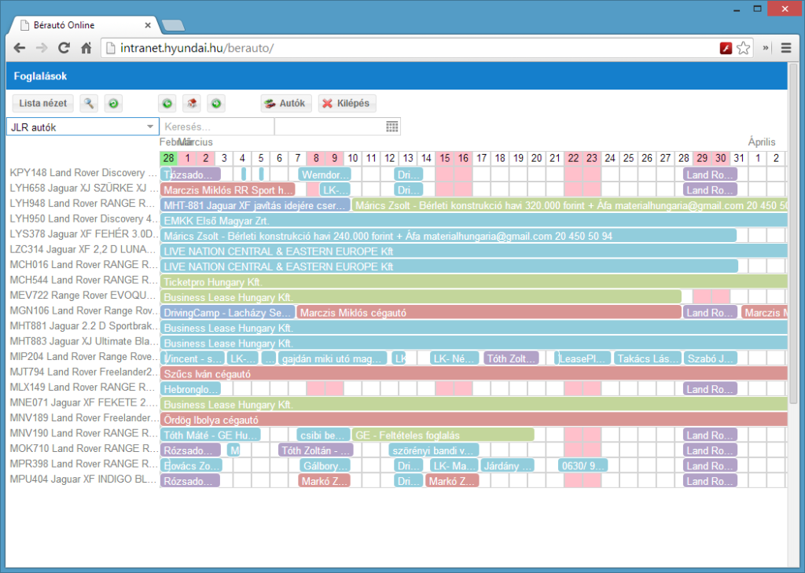Select the LYS378 Jaguar XF FEHÉR row
Viewport: 805px width, 573px height.
(83, 234)
